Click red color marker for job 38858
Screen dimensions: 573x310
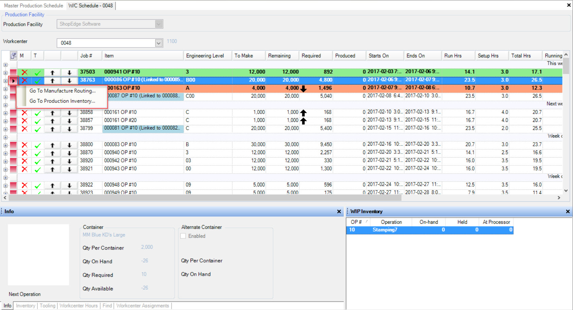click(13, 113)
